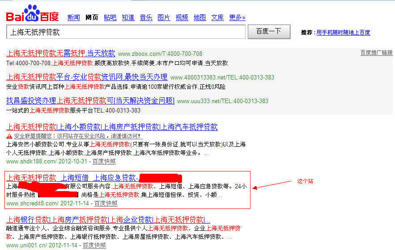Image resolution: width=395 pixels, height=250 pixels.
Task: Select the 图片 search tab
Action: coord(164,18)
